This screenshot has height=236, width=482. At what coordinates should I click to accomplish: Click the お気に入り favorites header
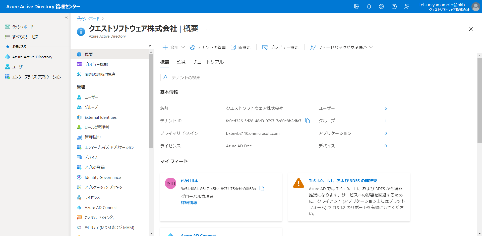click(19, 47)
